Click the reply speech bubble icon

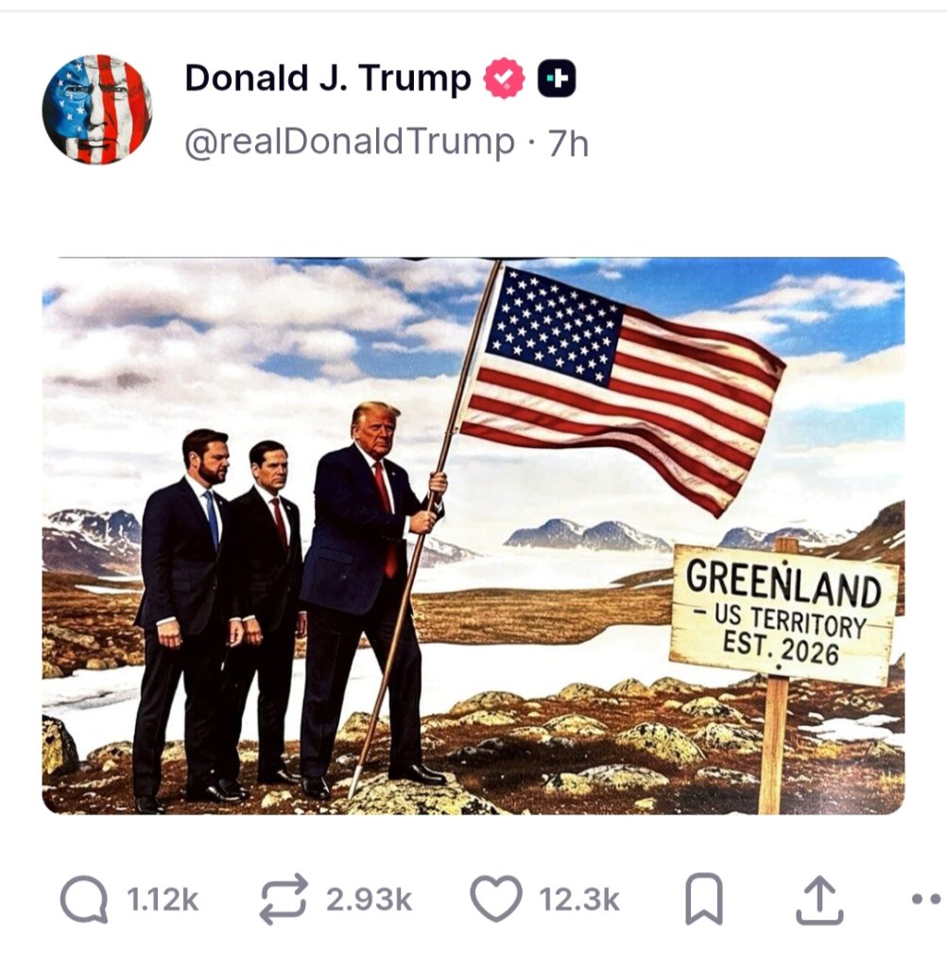coord(84,899)
